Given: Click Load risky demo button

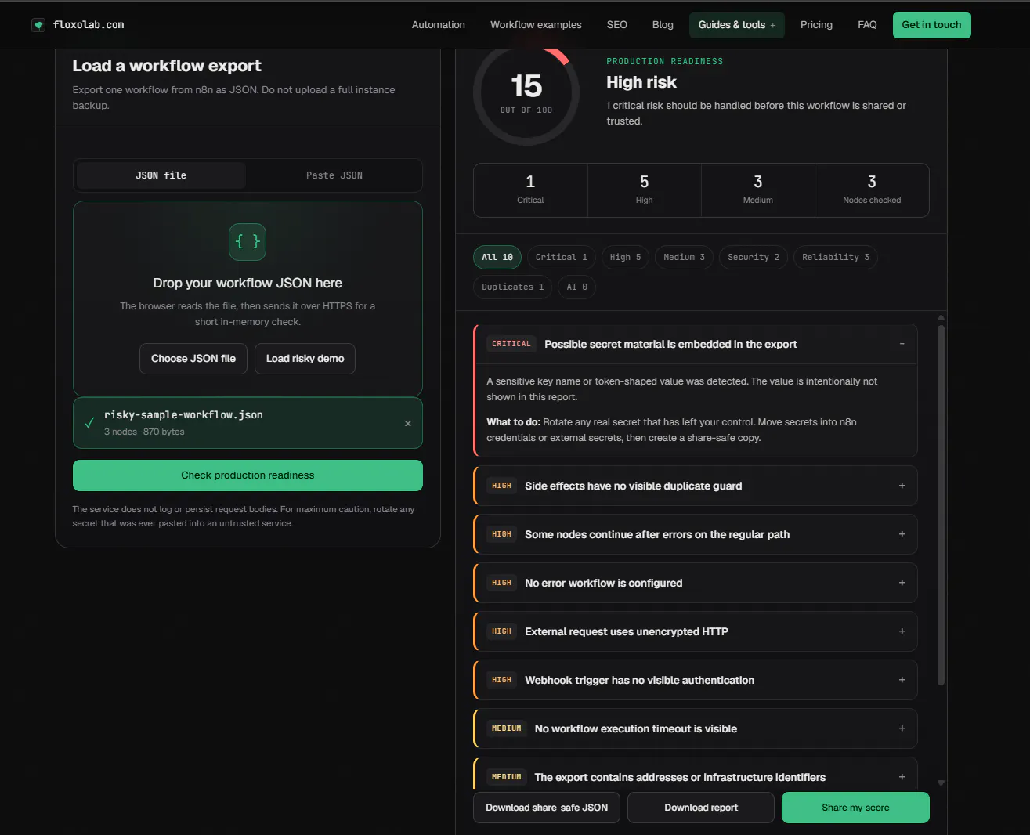Looking at the screenshot, I should tap(305, 359).
